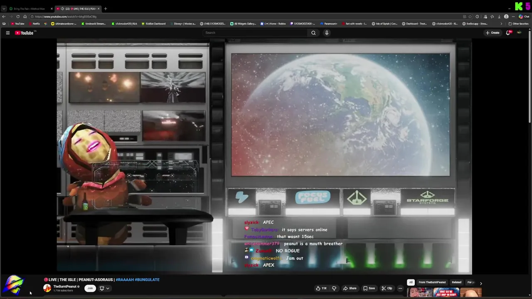Open the Disney+ Movies bookmark

click(182, 24)
